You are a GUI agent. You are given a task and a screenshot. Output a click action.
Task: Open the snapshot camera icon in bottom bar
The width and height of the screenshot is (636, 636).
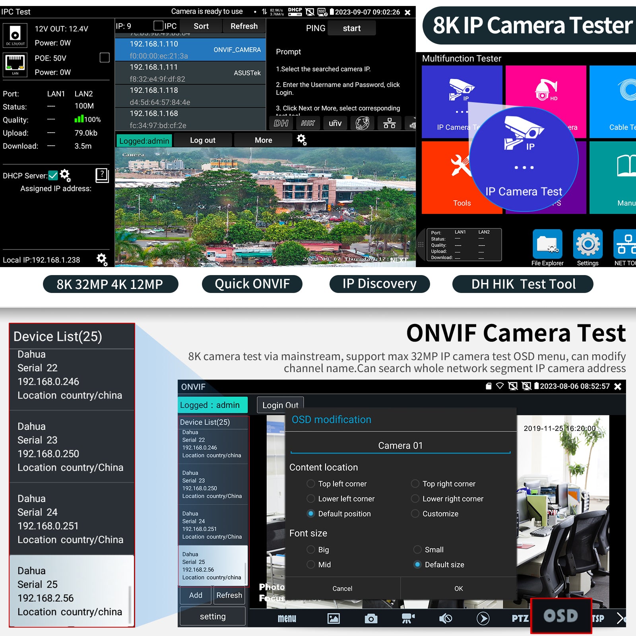pos(370,619)
